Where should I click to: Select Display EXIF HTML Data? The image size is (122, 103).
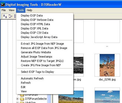coord(45,24)
